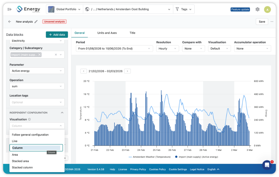The width and height of the screenshot is (279, 177).
Task: Select the Area visualisation option
Action: point(37,154)
